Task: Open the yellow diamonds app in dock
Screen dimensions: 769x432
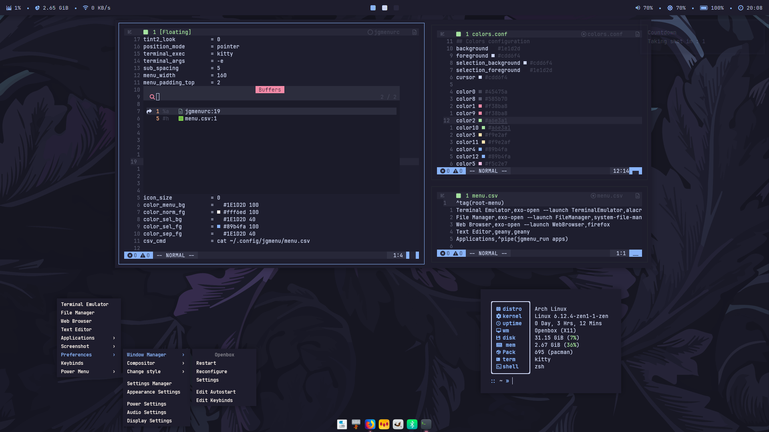Action: pos(384,424)
